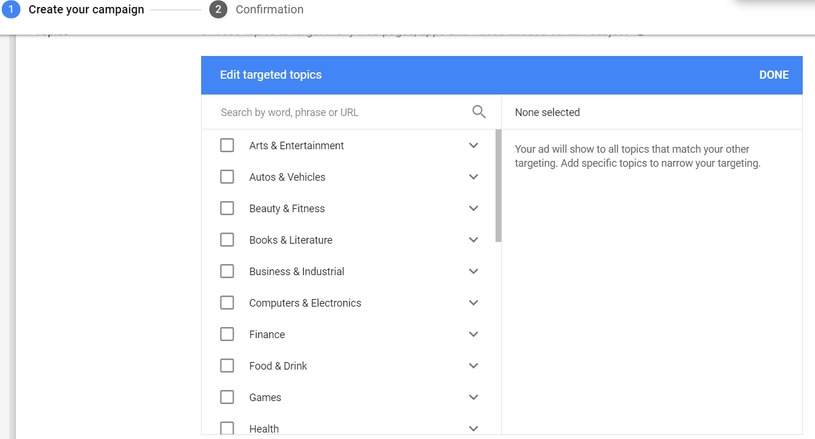Open the Confirmation step
Image resolution: width=815 pixels, height=439 pixels.
pyautogui.click(x=269, y=9)
